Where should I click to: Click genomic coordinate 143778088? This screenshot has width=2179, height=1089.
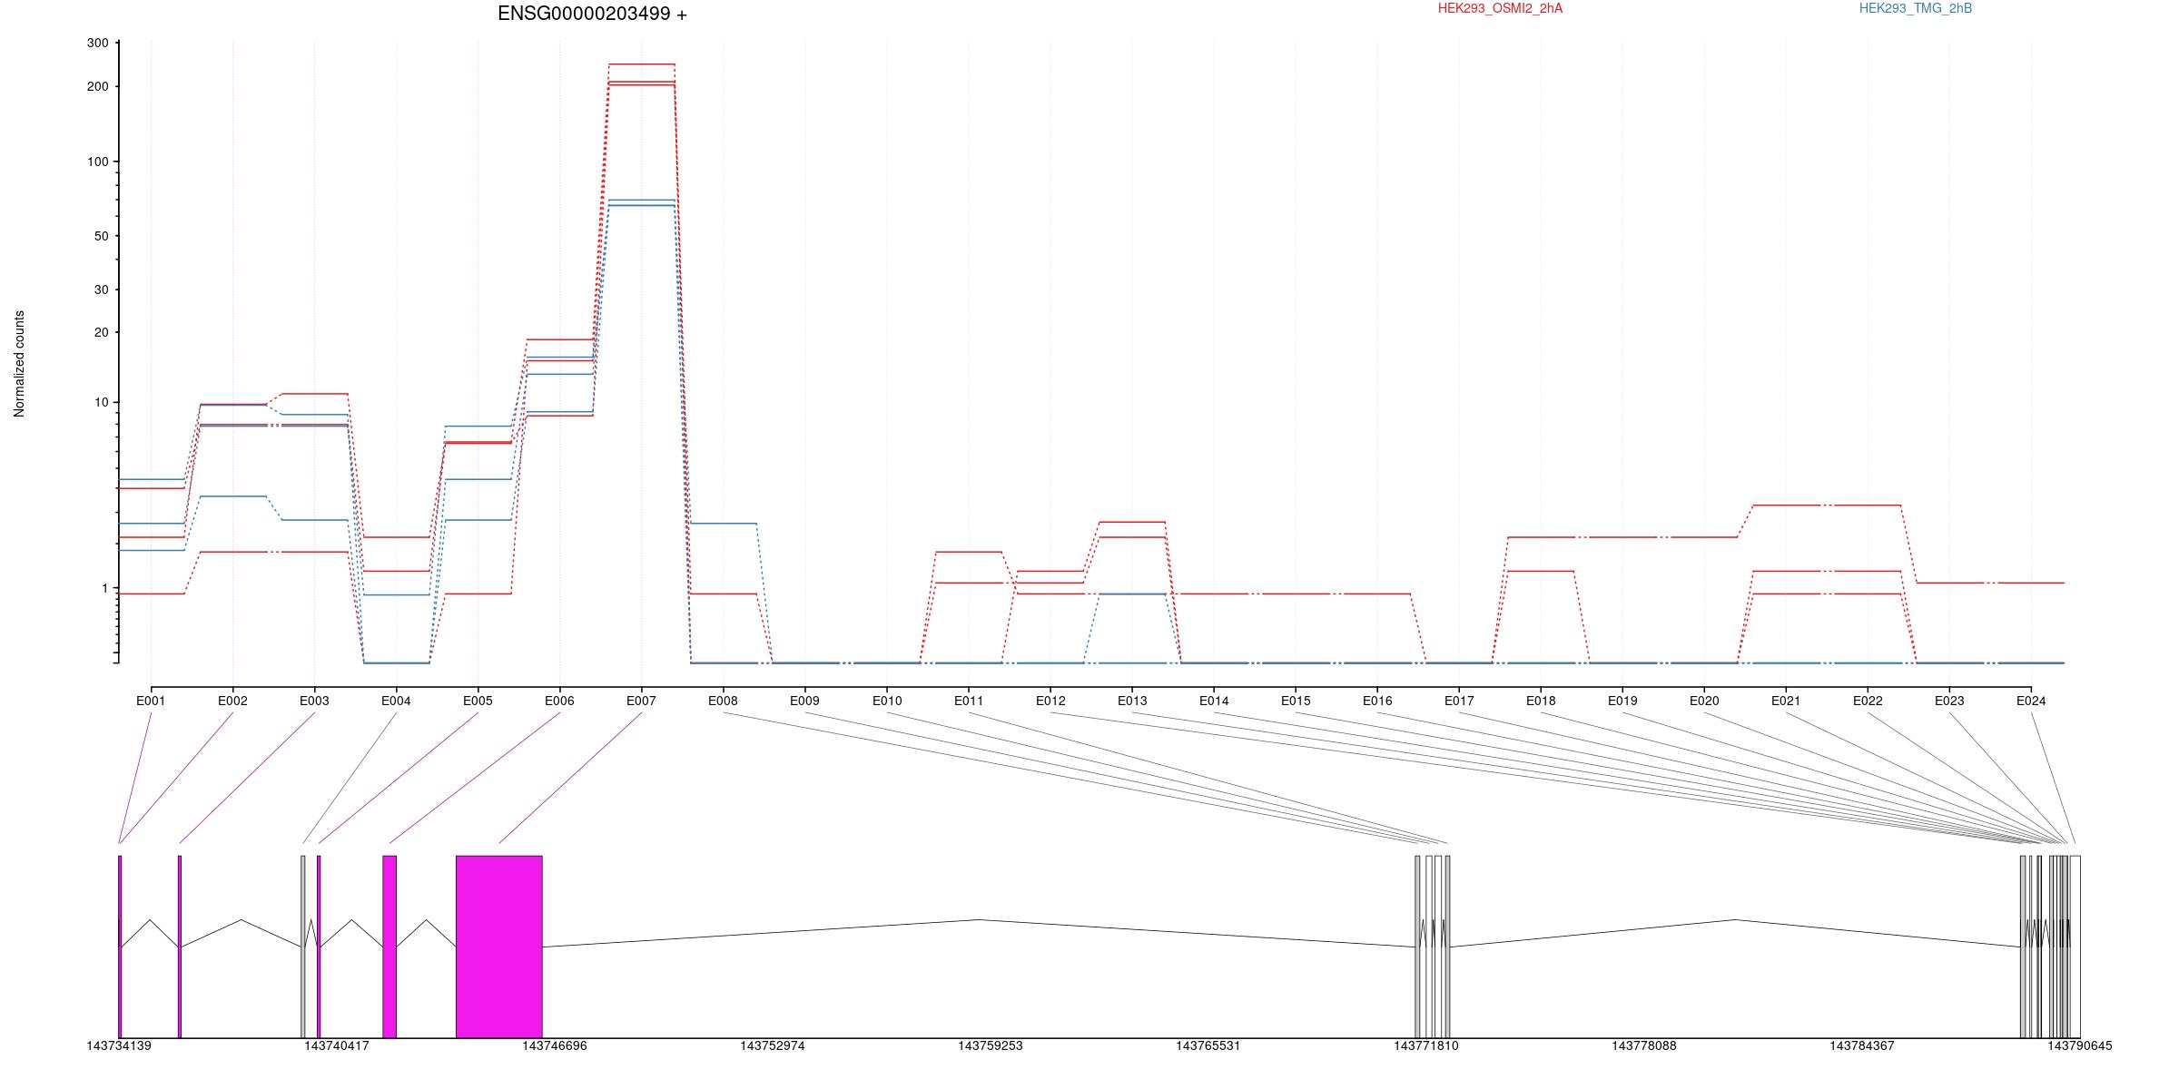click(x=1644, y=1045)
